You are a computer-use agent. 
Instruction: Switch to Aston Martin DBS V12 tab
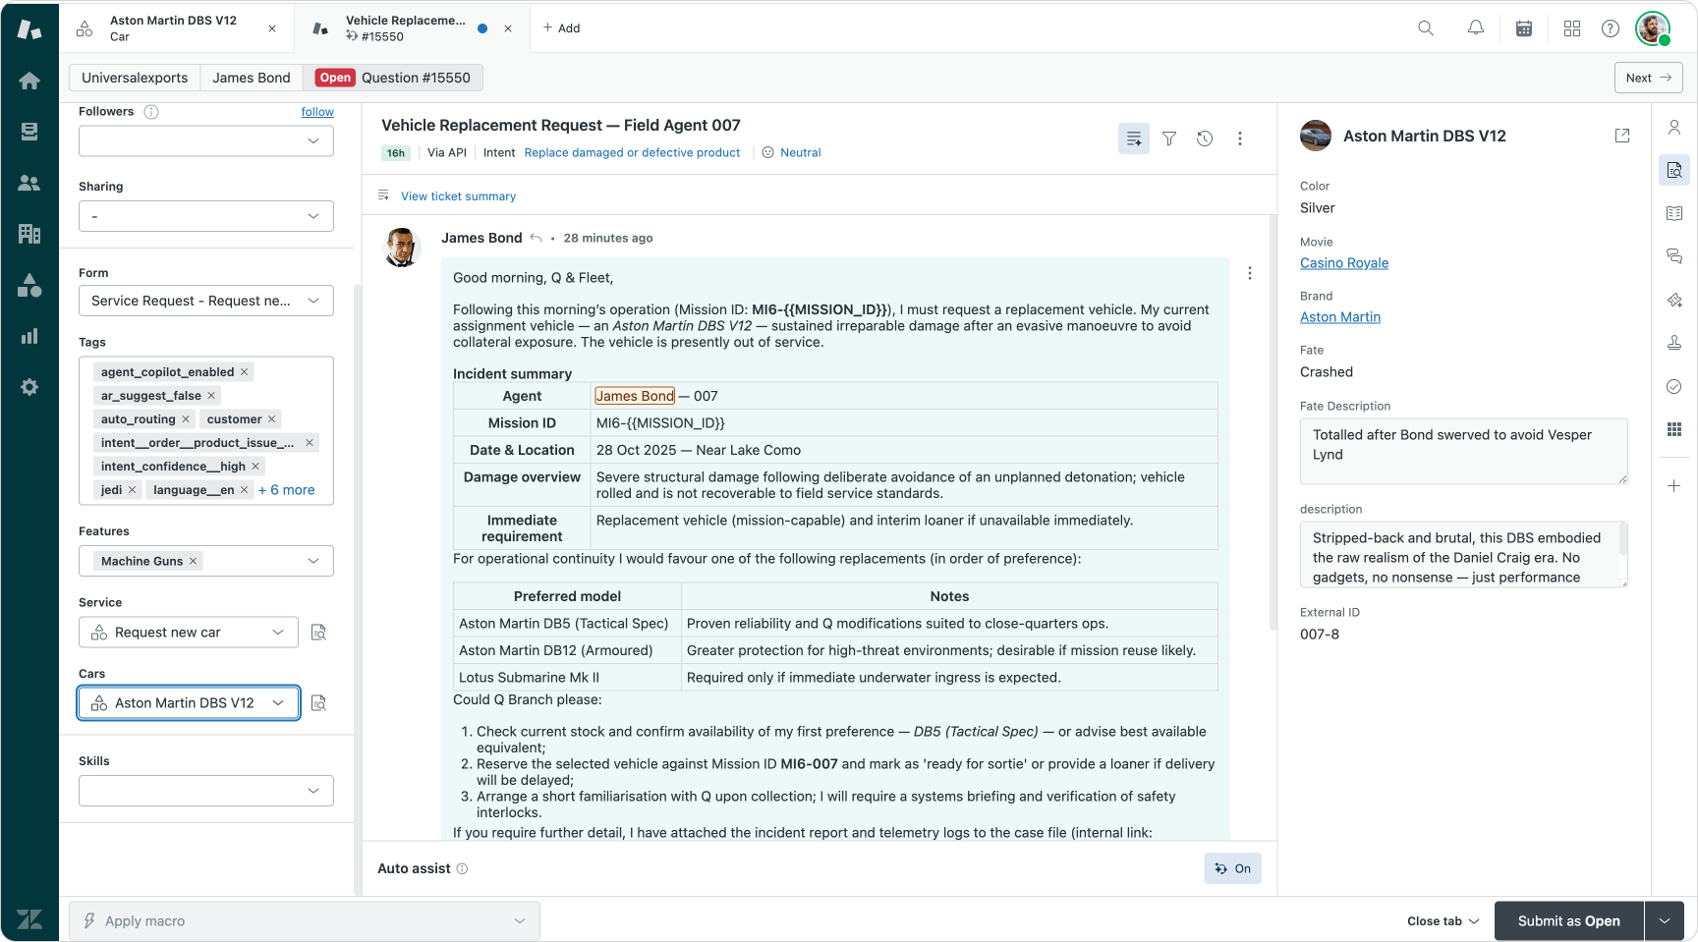click(x=174, y=28)
